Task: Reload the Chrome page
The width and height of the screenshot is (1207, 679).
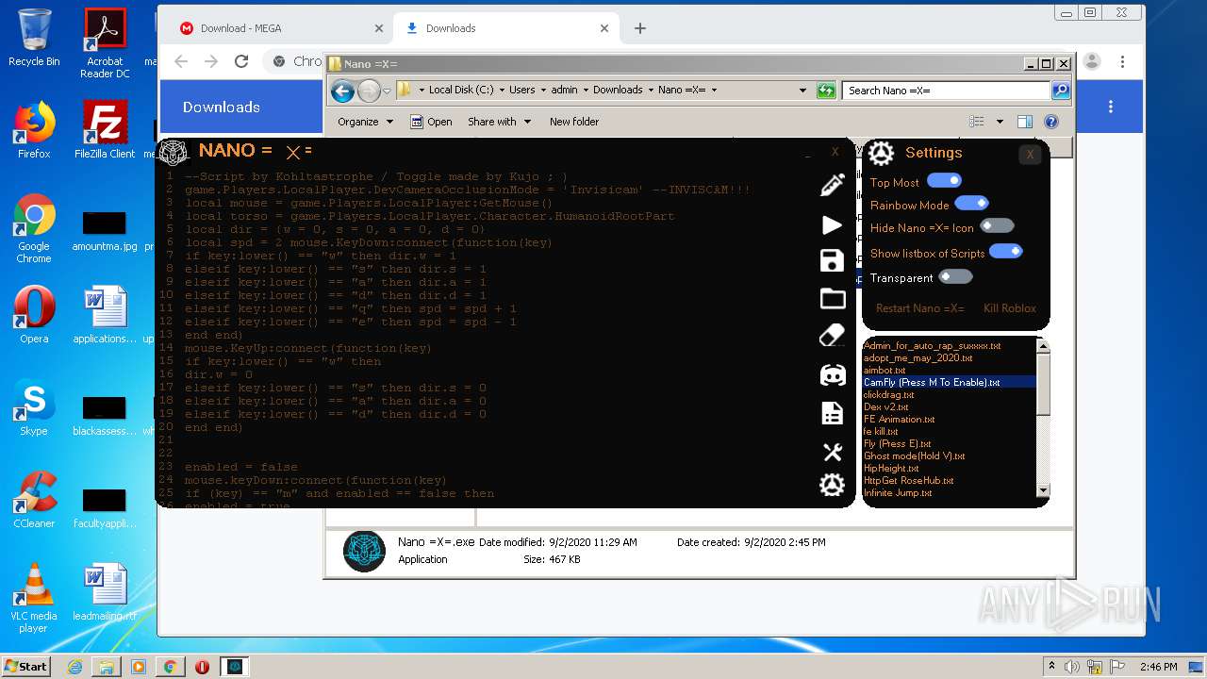Action: tap(241, 61)
